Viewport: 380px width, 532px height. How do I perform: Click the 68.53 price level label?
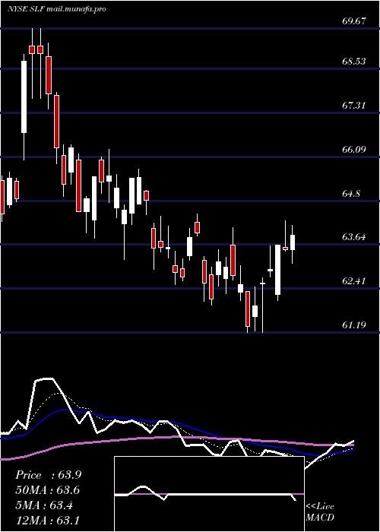click(x=354, y=62)
